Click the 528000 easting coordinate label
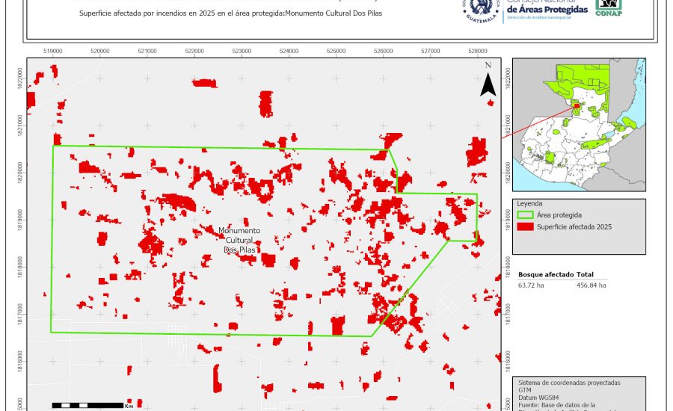Viewport: 673px width, 411px height. click(478, 51)
